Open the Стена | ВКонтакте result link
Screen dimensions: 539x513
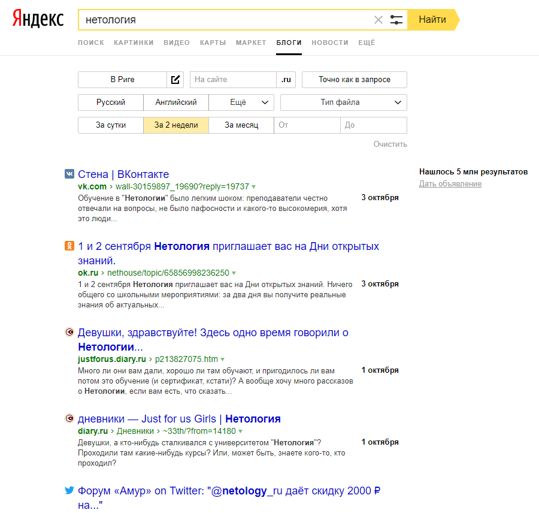pos(123,174)
